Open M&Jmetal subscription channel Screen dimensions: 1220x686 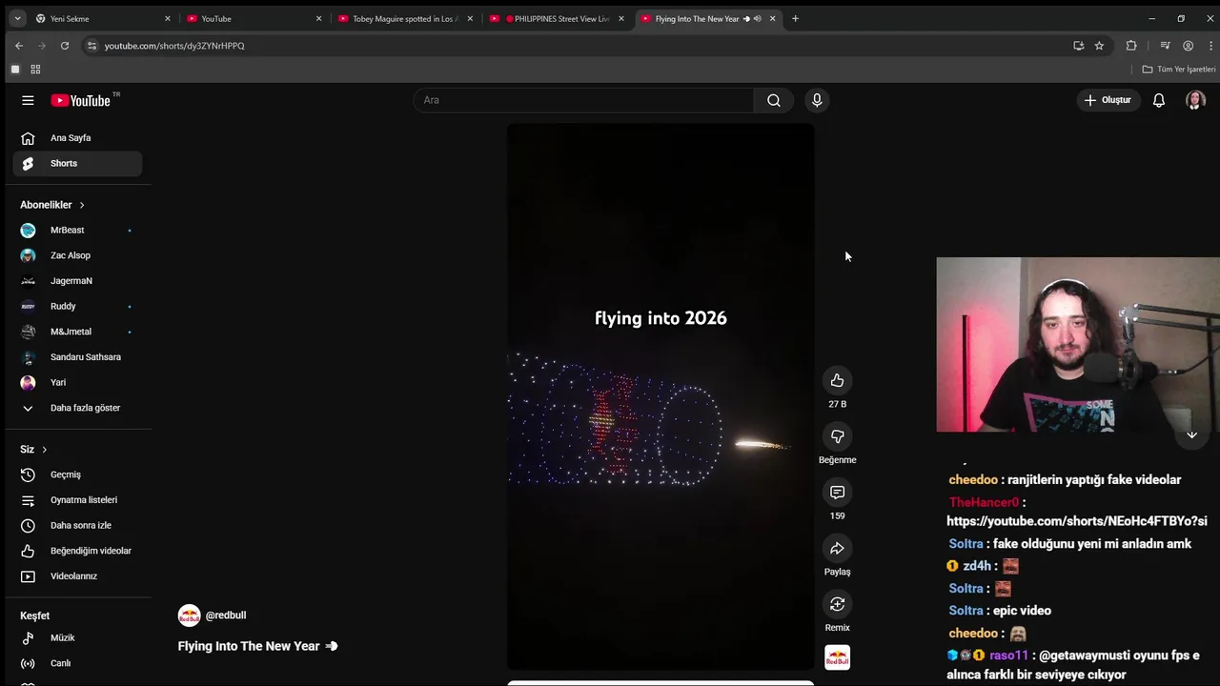tap(77, 332)
